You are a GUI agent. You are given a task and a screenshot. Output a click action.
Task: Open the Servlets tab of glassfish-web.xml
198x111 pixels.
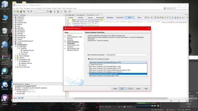click(80, 18)
